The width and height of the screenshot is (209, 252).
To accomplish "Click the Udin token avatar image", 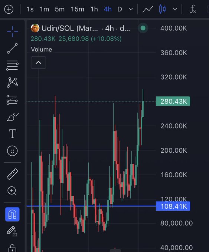I will point(35,28).
